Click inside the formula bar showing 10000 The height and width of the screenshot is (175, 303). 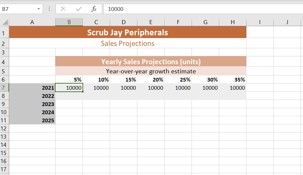click(203, 9)
